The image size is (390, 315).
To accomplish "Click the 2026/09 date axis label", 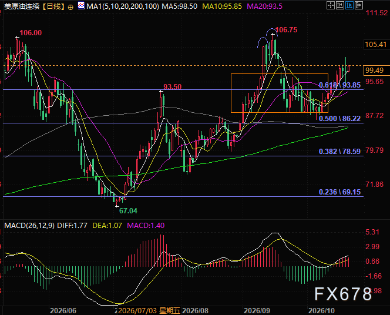I will [257, 310].
